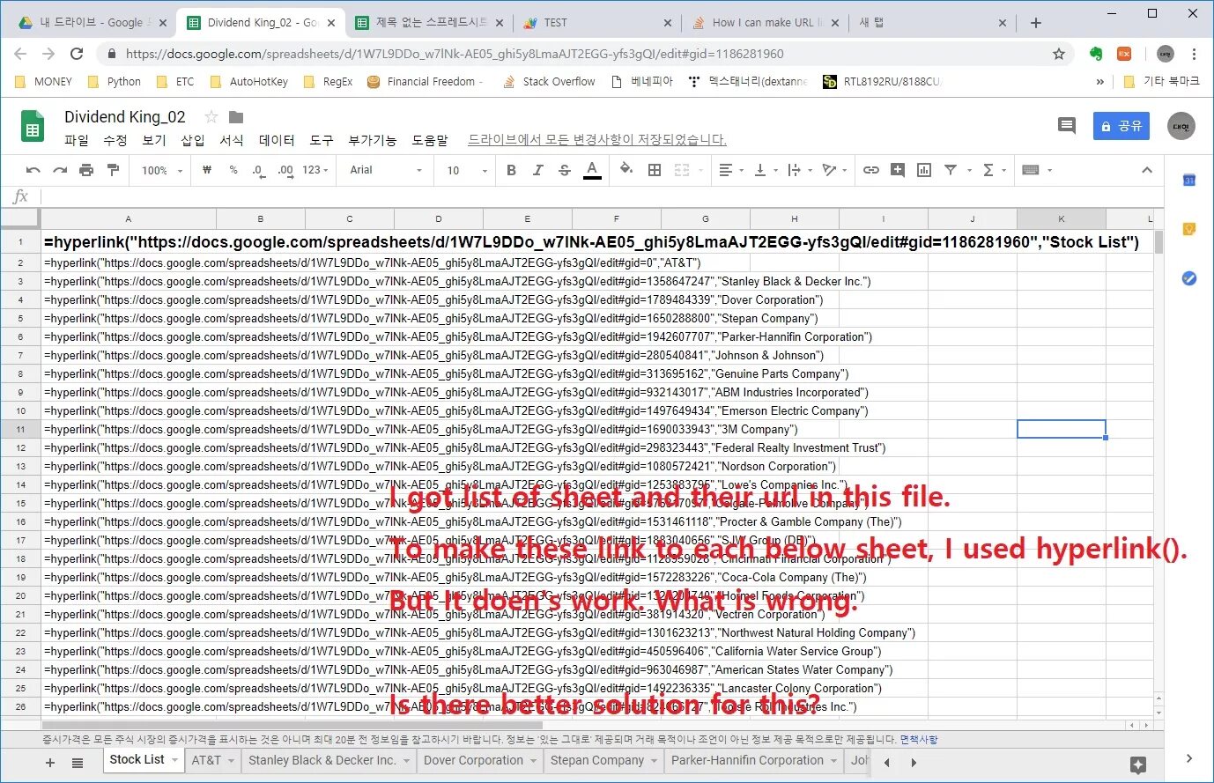Click the create filter icon

pyautogui.click(x=951, y=170)
